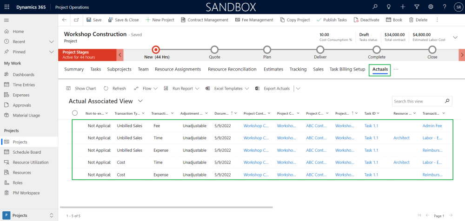Open the Admin Fee link
Viewport: 465px width, 221px height.
[x=432, y=126]
